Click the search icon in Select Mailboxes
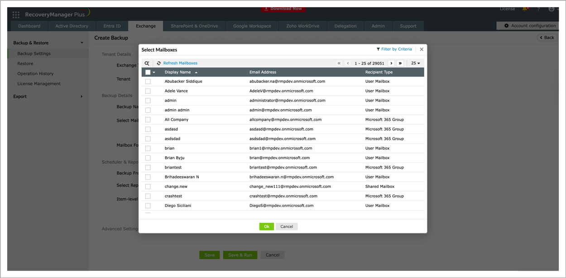Screen dimensions: 566x278 [x=147, y=63]
